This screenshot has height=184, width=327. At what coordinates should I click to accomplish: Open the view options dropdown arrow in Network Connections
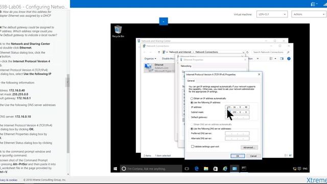275,59
